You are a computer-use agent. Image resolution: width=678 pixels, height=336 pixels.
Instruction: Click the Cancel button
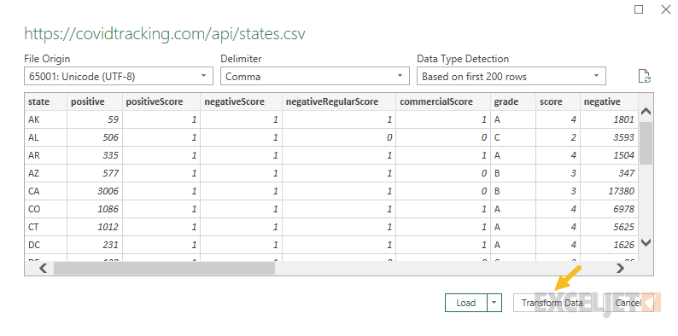[628, 303]
